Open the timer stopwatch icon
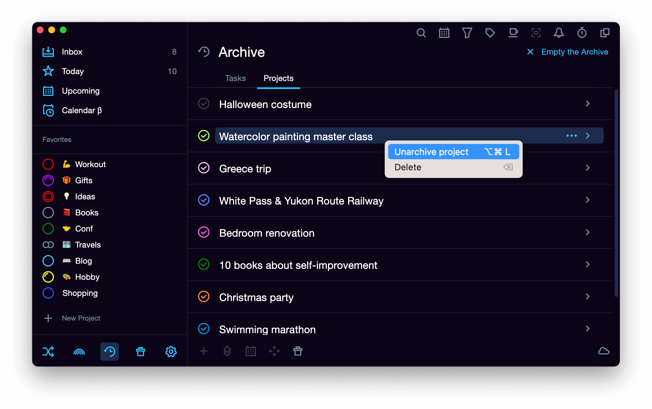The image size is (652, 409). coord(582,33)
